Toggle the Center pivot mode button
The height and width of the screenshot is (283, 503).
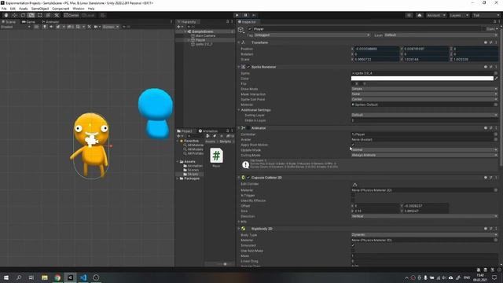pos(72,15)
